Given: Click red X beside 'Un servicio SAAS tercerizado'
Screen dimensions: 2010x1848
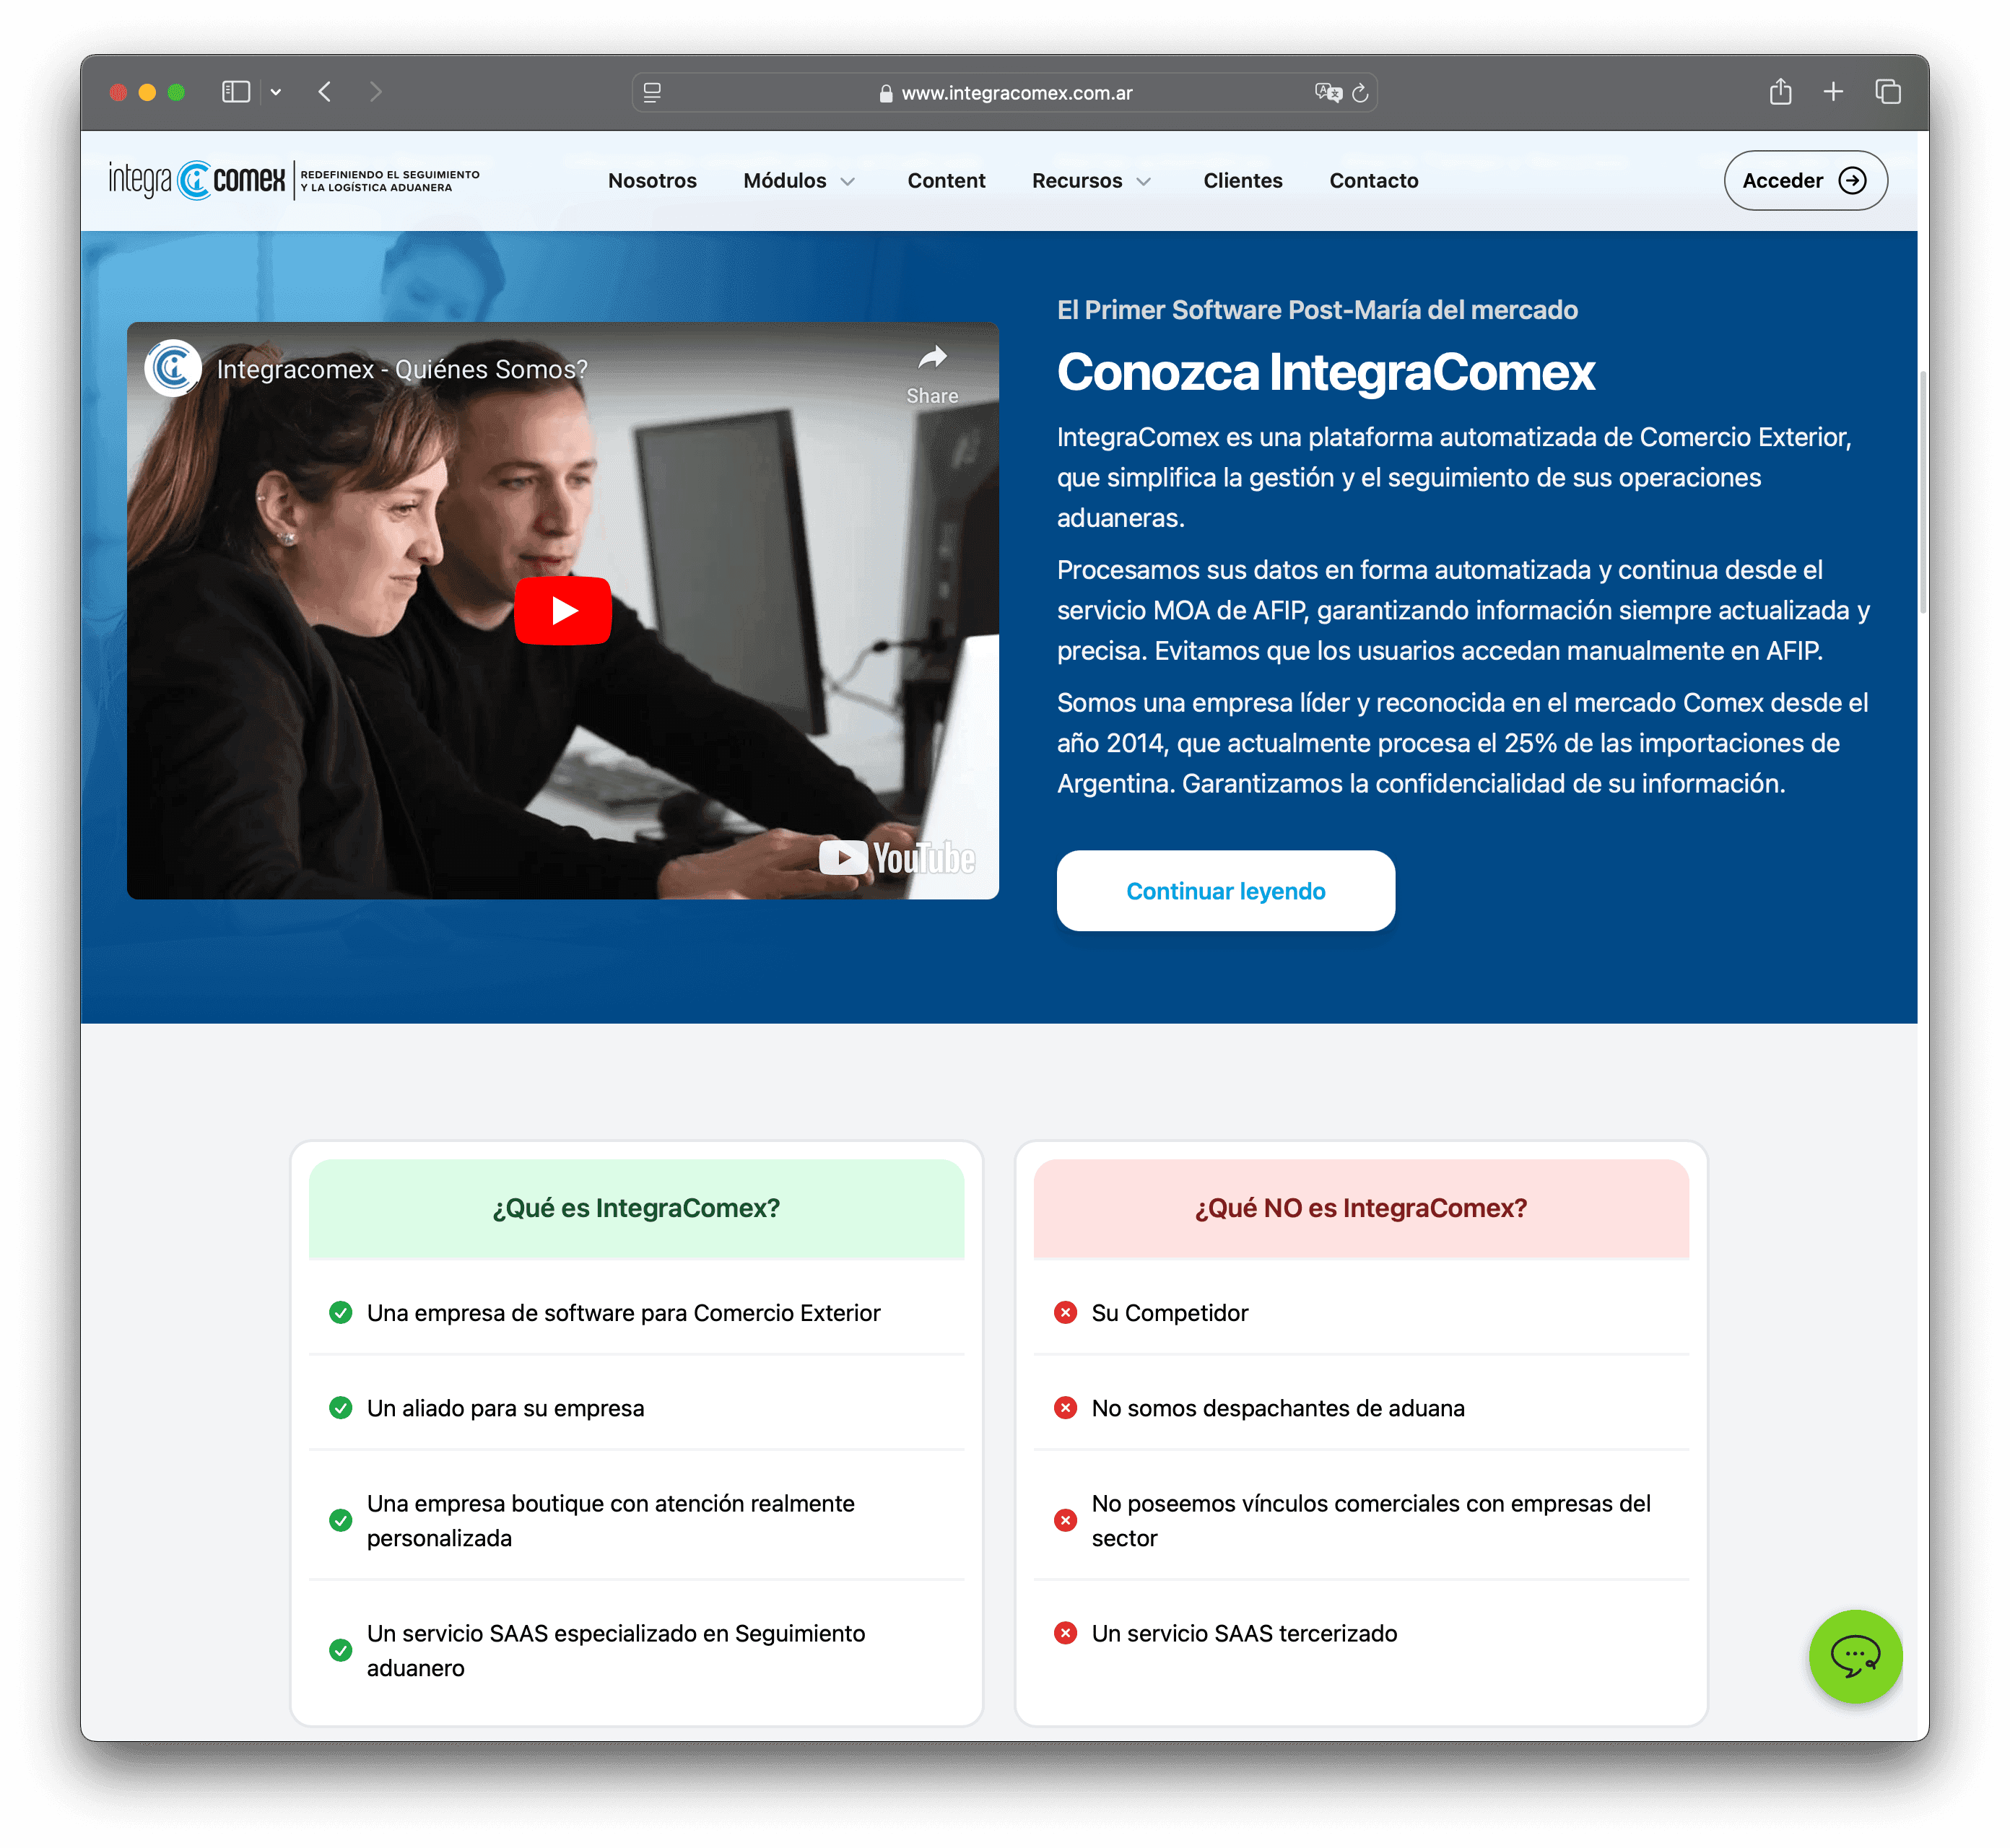Looking at the screenshot, I should 1066,1633.
